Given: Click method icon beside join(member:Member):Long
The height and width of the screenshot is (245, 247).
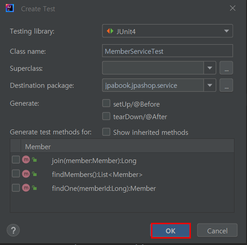Looking at the screenshot, I should point(26,160).
